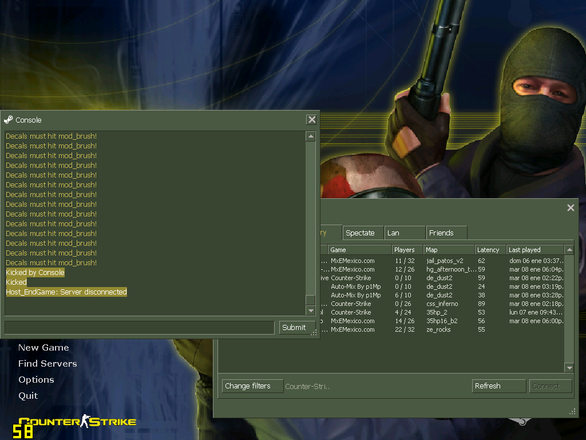This screenshot has height=440, width=586.
Task: Open Change filters in server browser
Action: coord(252,386)
